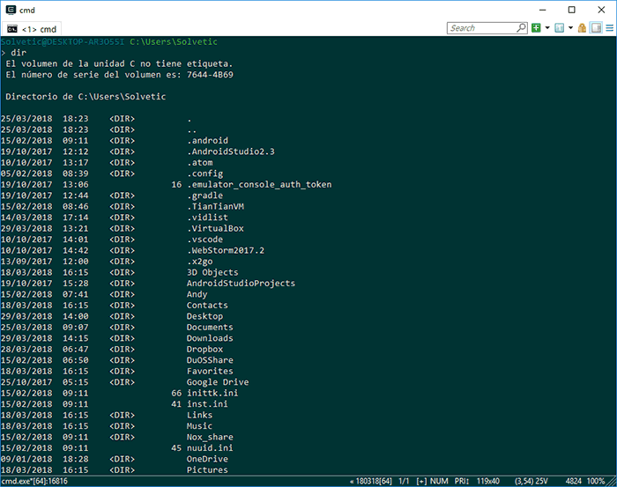
Task: Click the 'Downloads' directory name
Action: 210,338
